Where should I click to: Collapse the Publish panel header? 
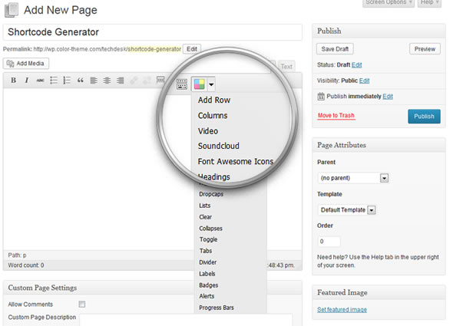379,31
